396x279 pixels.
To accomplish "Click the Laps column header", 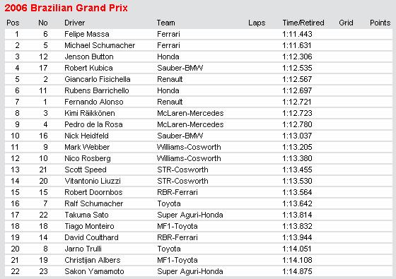I will (257, 23).
